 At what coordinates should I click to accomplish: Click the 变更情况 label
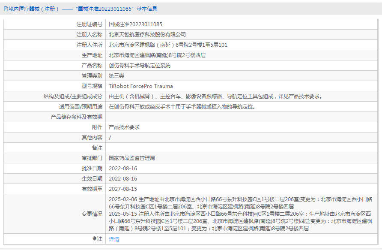tap(92, 214)
